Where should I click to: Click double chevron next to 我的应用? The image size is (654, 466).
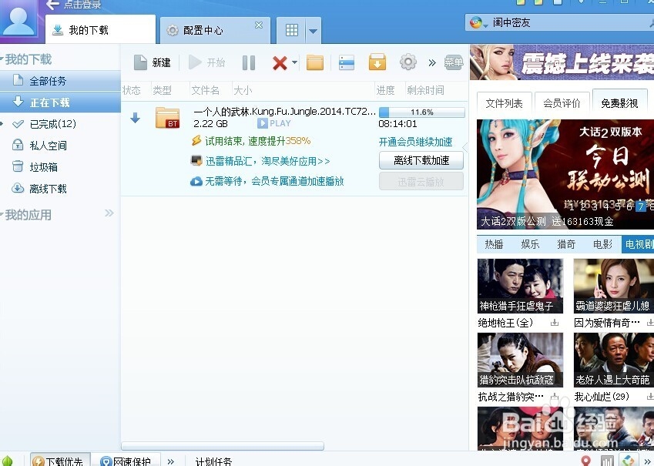[x=109, y=213]
